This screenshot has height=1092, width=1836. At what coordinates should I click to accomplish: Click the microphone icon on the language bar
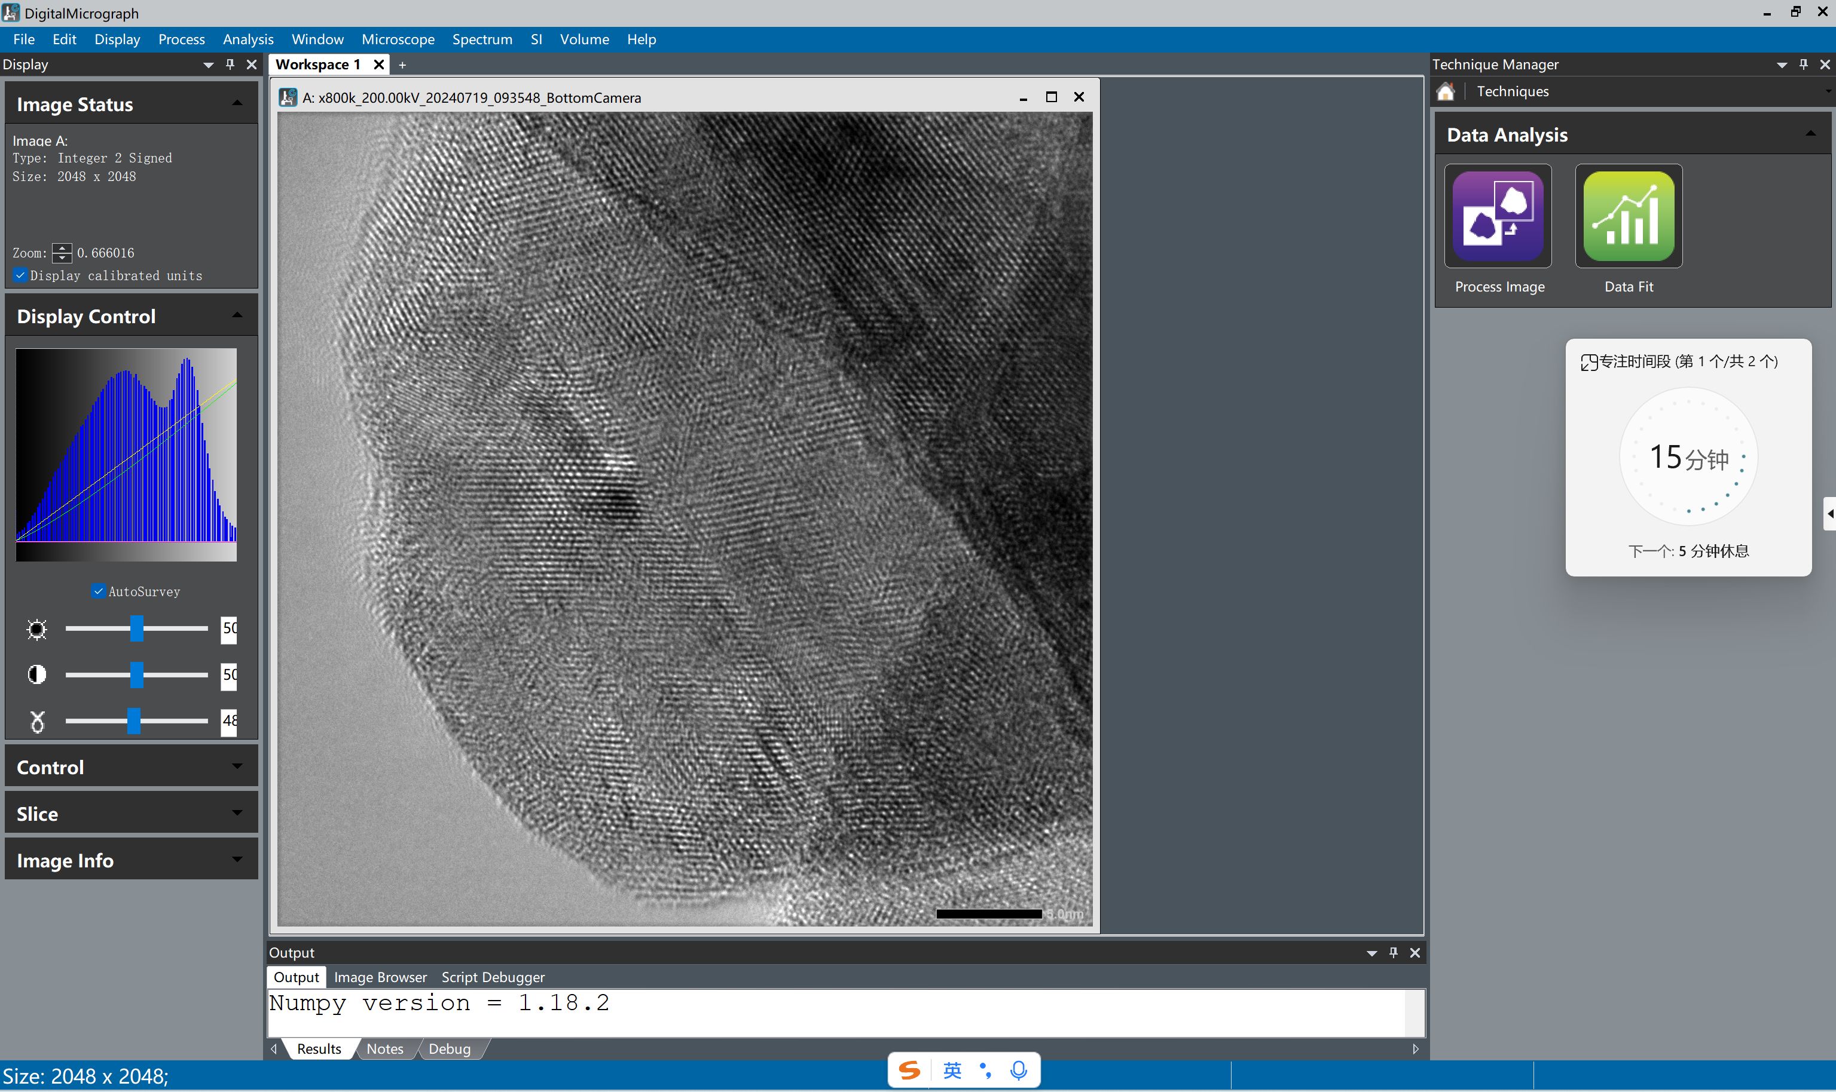(1019, 1070)
